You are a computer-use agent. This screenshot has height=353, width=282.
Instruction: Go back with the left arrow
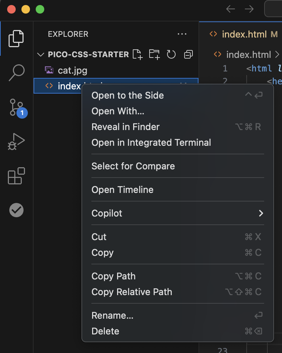point(231,9)
